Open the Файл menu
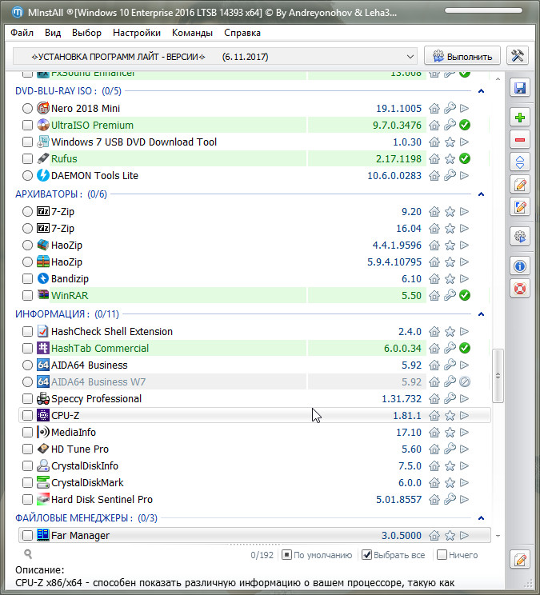Image resolution: width=540 pixels, height=595 pixels. point(22,33)
